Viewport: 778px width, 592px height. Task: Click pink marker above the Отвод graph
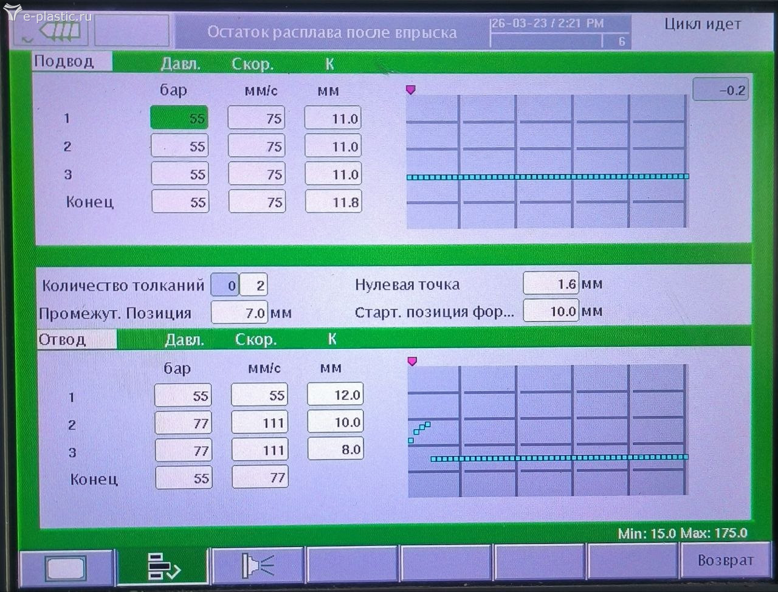pyautogui.click(x=412, y=362)
